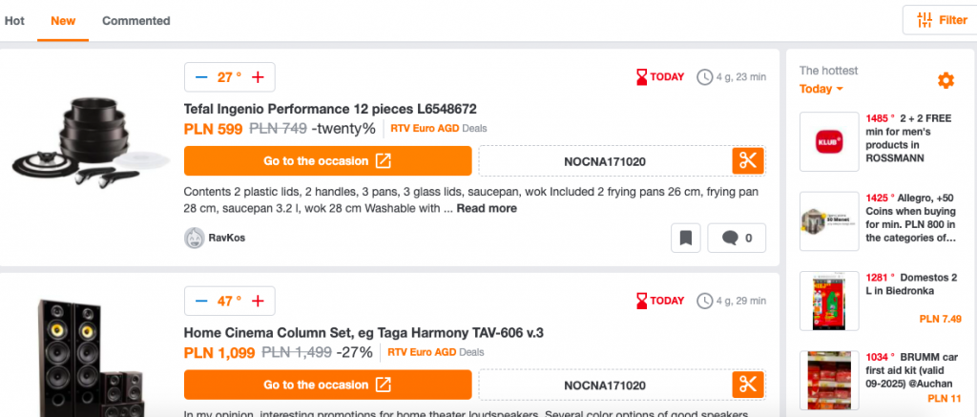977x417 pixels.
Task: Expand the Today period dropdown
Action: (x=821, y=89)
